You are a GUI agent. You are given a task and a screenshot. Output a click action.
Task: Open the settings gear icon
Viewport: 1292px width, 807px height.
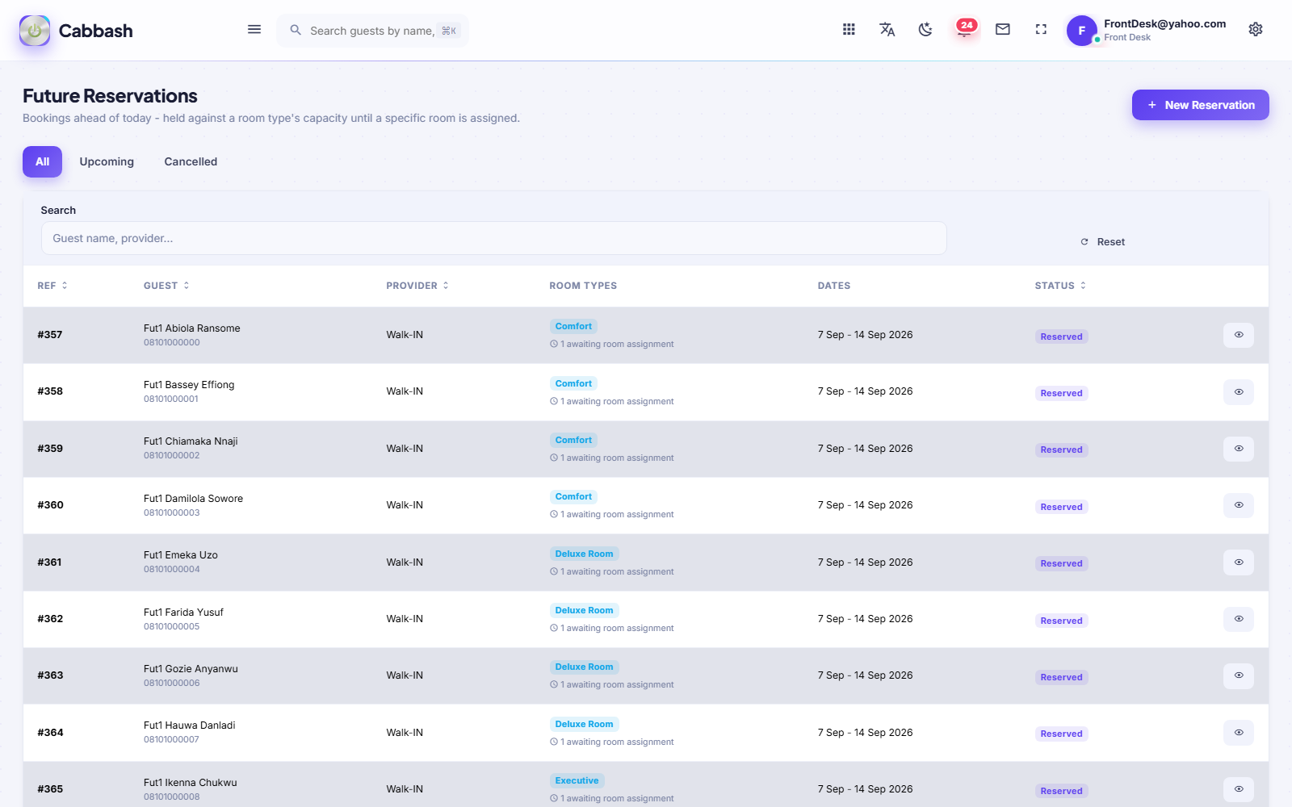(1256, 30)
